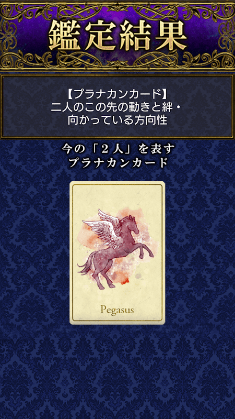
Task: Tap the Pegasus flowing tail
Action: tap(86, 264)
